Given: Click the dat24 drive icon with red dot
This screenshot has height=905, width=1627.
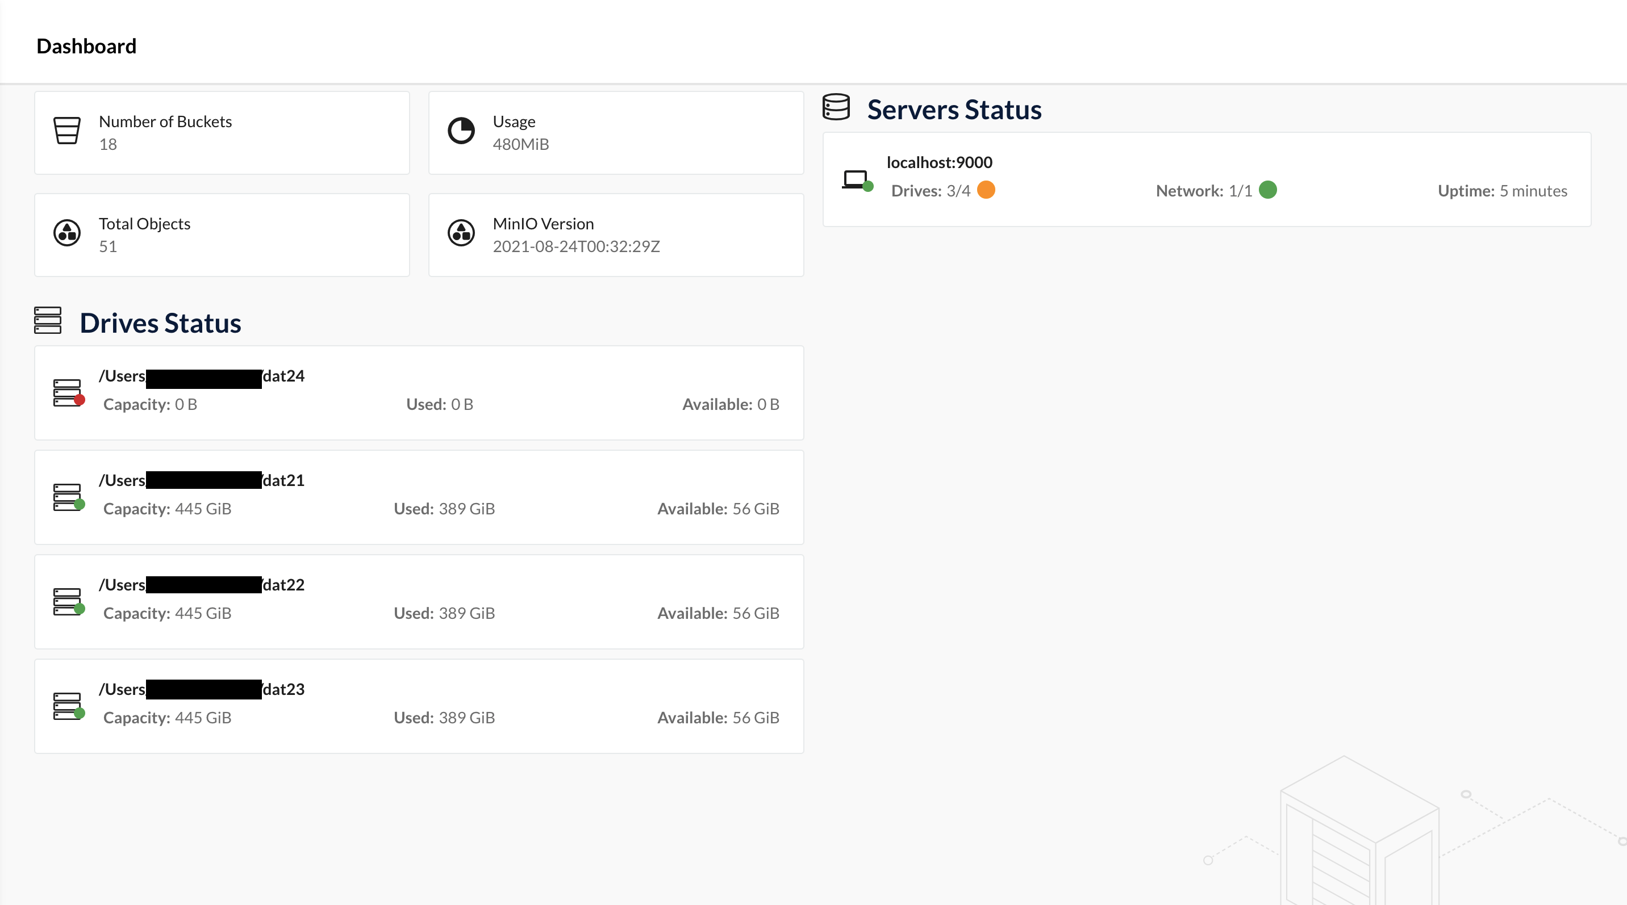Looking at the screenshot, I should click(x=68, y=392).
